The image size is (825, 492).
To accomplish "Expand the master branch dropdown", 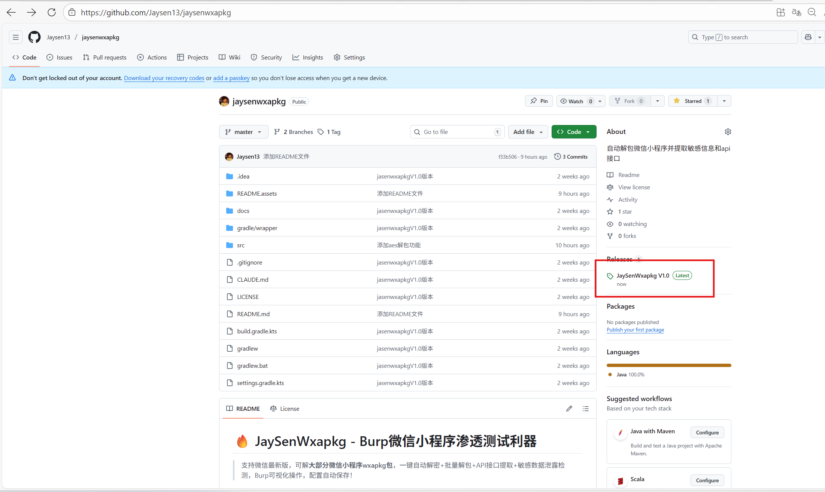I will click(x=243, y=132).
